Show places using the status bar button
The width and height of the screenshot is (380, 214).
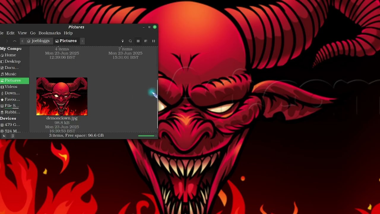click(x=4, y=136)
